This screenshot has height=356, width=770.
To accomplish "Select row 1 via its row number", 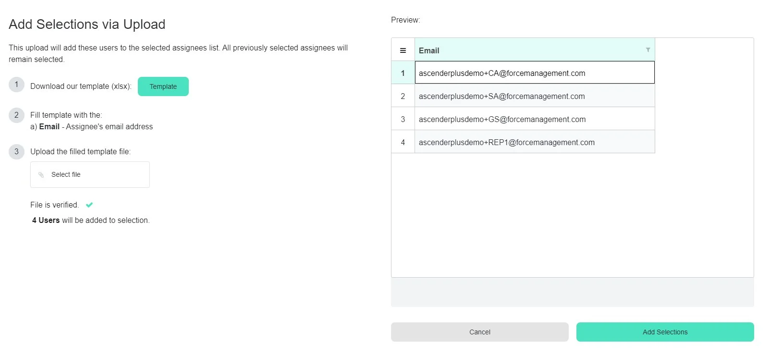I will [403, 74].
